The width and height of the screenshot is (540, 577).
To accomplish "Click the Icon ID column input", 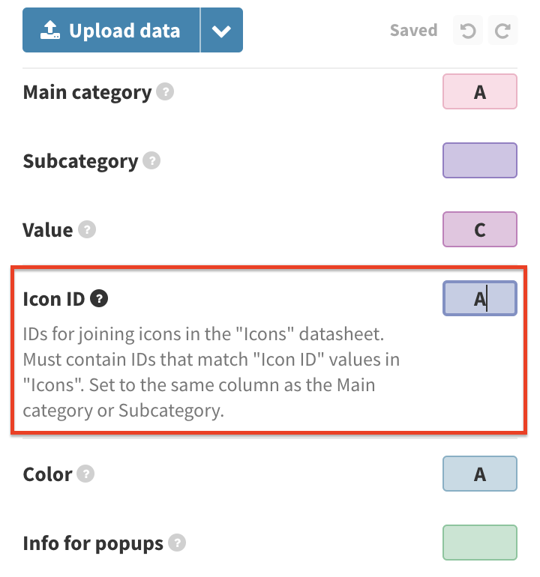I will point(479,298).
